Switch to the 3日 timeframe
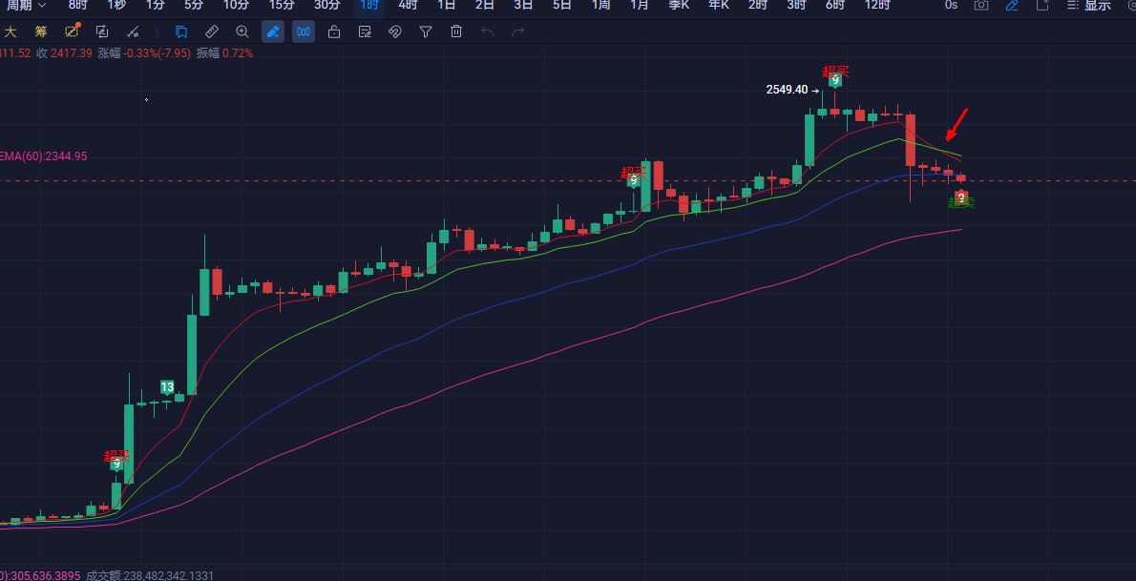The width and height of the screenshot is (1136, 581). click(x=523, y=5)
